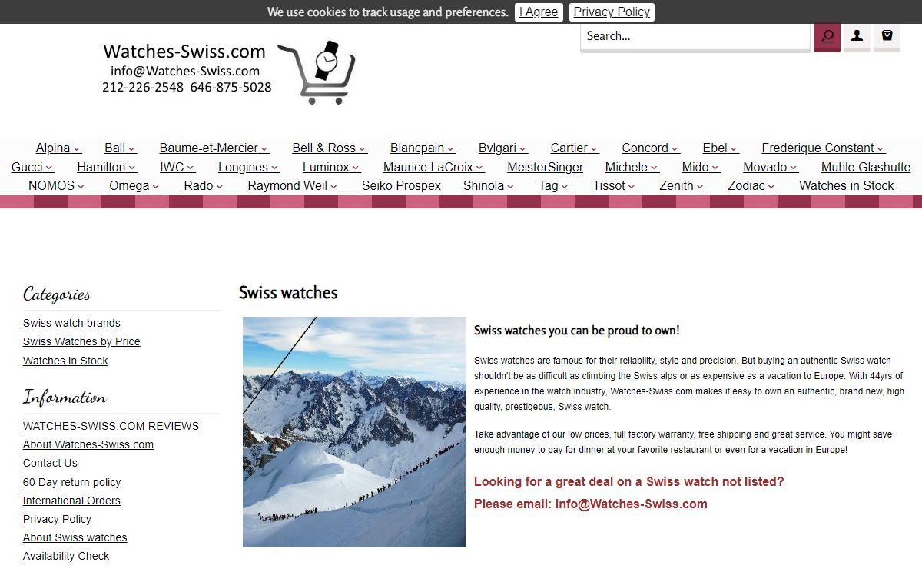
Task: Expand the Longines brand menu
Action: coord(249,167)
